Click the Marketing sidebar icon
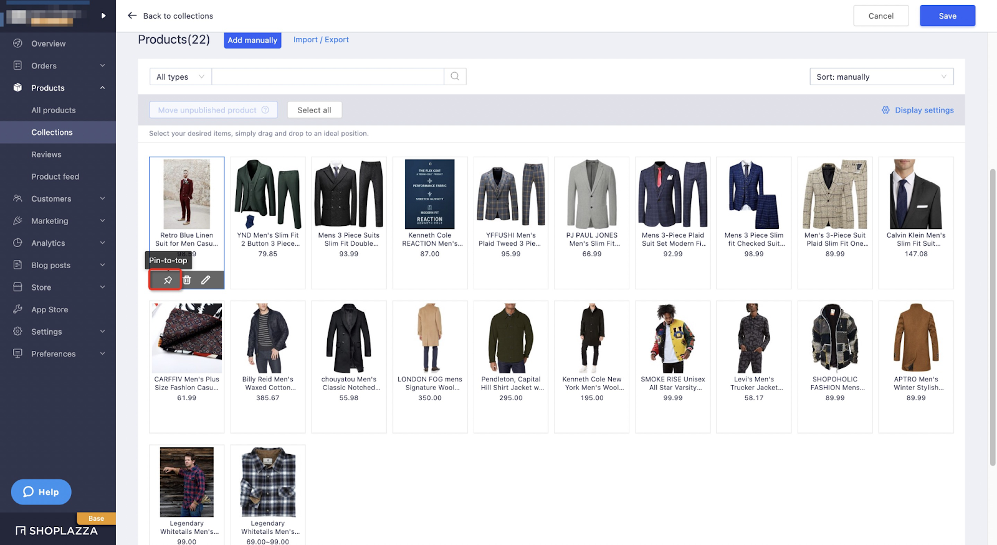 [x=17, y=221]
